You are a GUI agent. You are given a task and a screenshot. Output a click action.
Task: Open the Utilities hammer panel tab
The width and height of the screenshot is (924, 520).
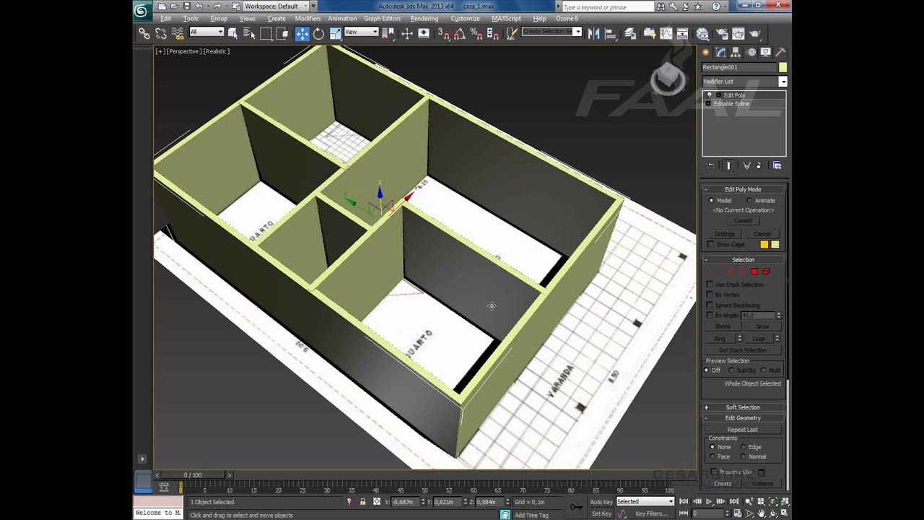point(780,52)
